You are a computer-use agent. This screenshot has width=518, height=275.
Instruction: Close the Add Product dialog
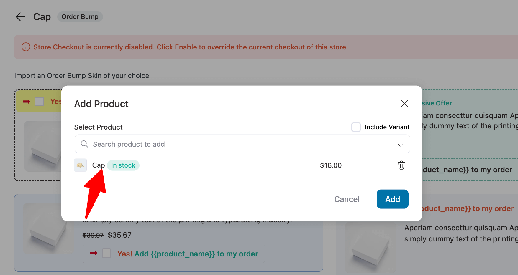(404, 104)
